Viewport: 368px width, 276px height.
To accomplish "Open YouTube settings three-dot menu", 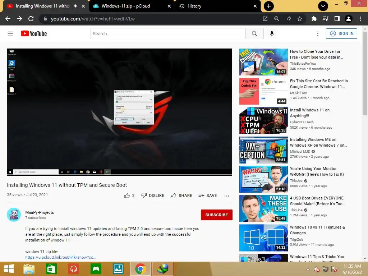I will tap(318, 33).
